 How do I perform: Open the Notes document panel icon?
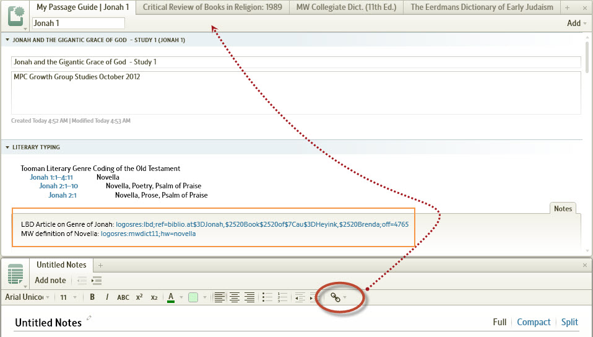pos(15,274)
